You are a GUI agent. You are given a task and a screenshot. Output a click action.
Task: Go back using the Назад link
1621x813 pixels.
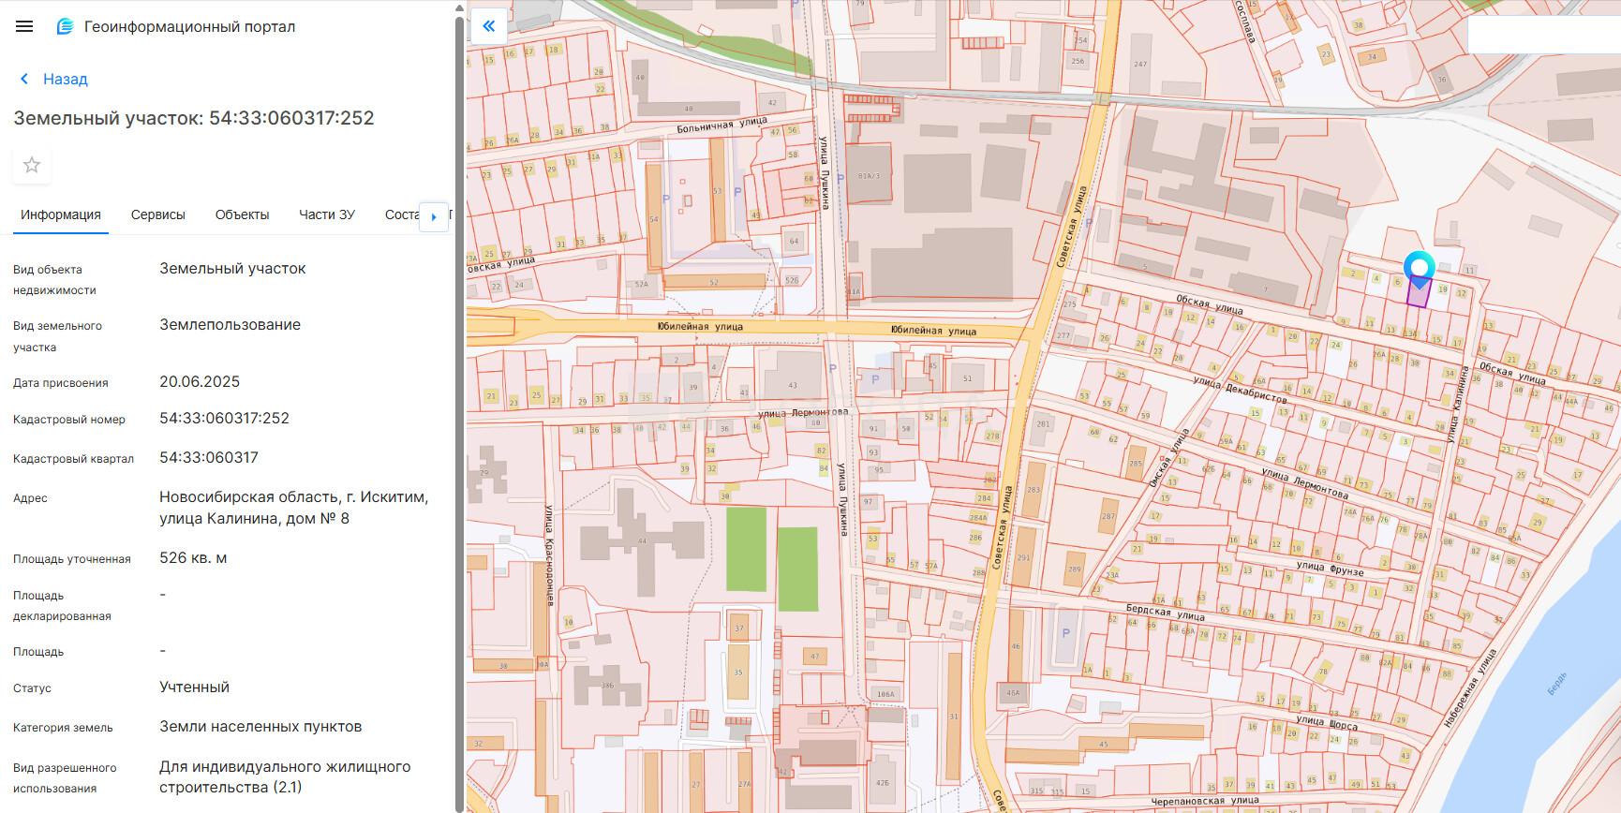tap(65, 80)
